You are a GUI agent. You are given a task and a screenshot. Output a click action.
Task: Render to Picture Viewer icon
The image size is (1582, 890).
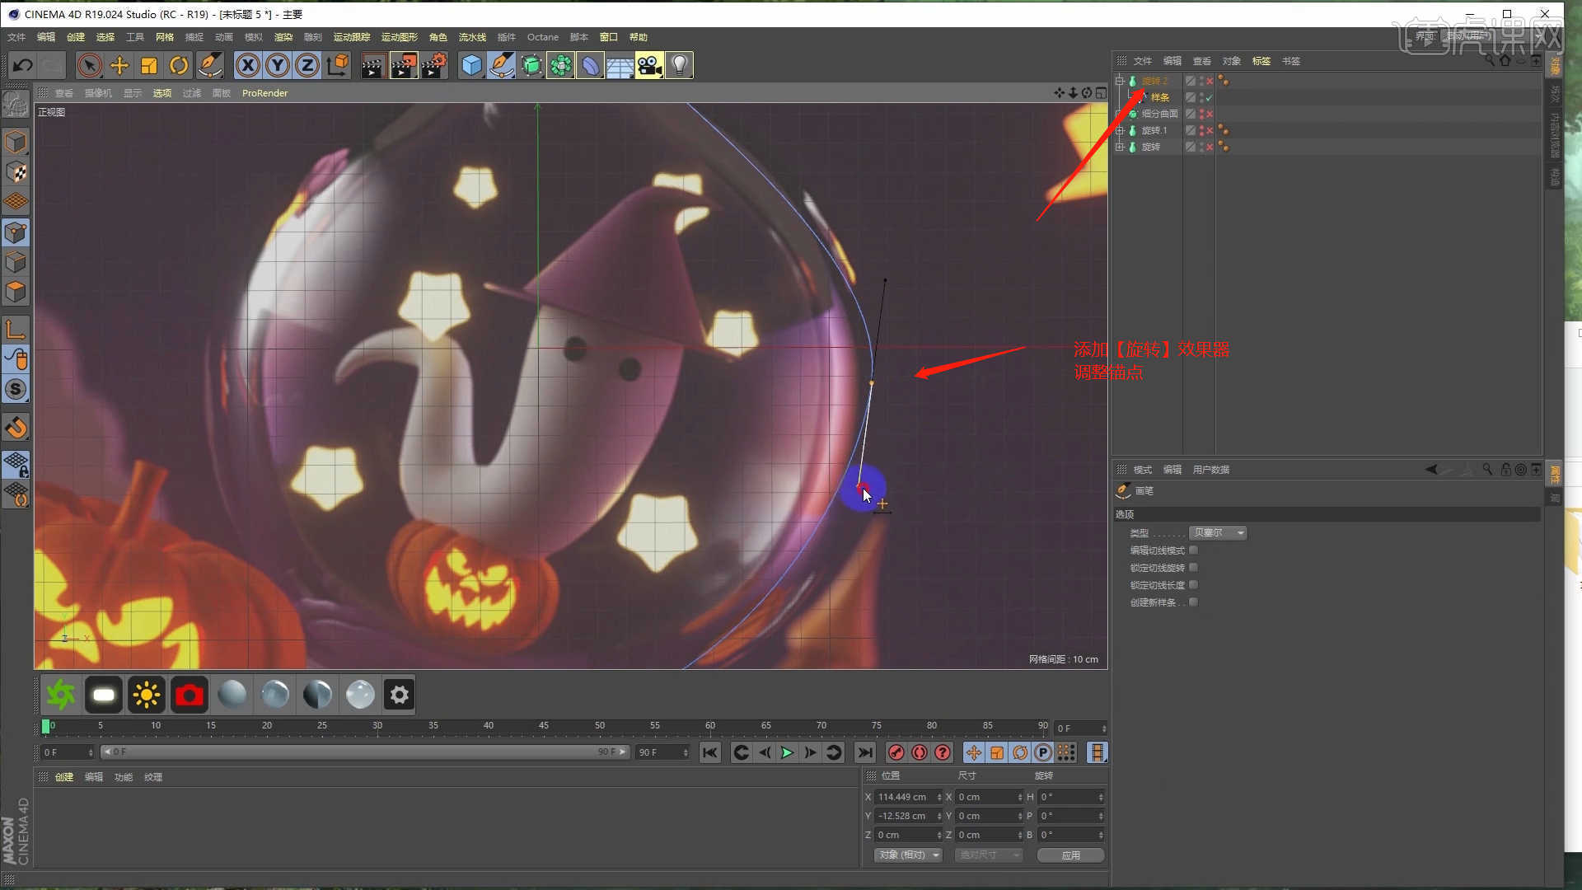pyautogui.click(x=404, y=65)
